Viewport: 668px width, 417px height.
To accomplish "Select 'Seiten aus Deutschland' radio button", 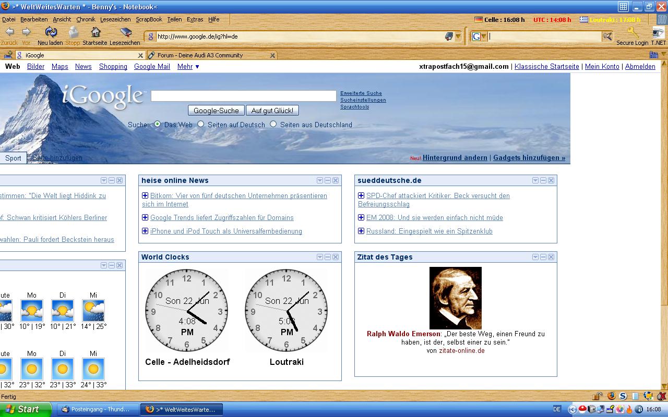I will [273, 124].
